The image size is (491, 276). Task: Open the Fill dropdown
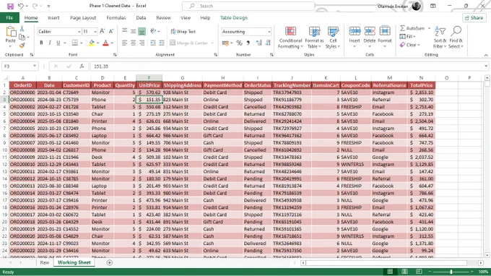coord(408,37)
